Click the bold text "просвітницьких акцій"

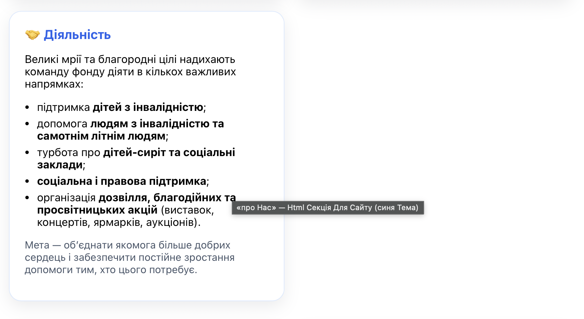point(97,210)
